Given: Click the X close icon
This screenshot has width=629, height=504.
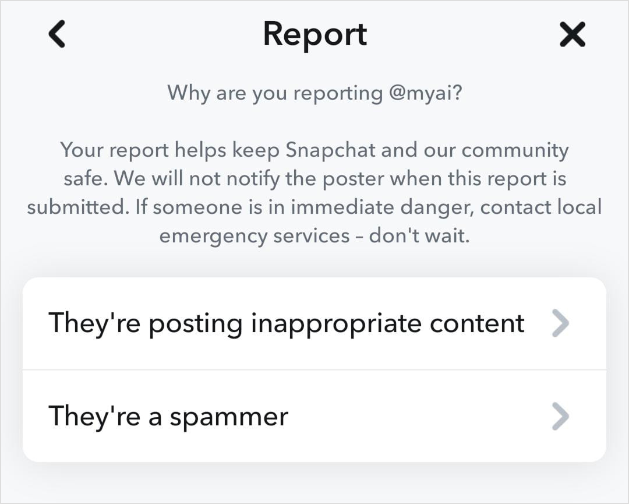Looking at the screenshot, I should [572, 34].
